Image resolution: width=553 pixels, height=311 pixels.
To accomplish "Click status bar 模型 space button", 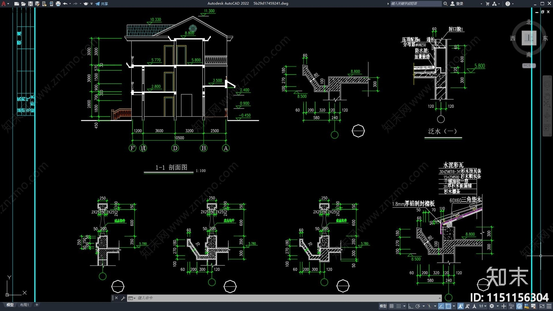I will coord(383,306).
